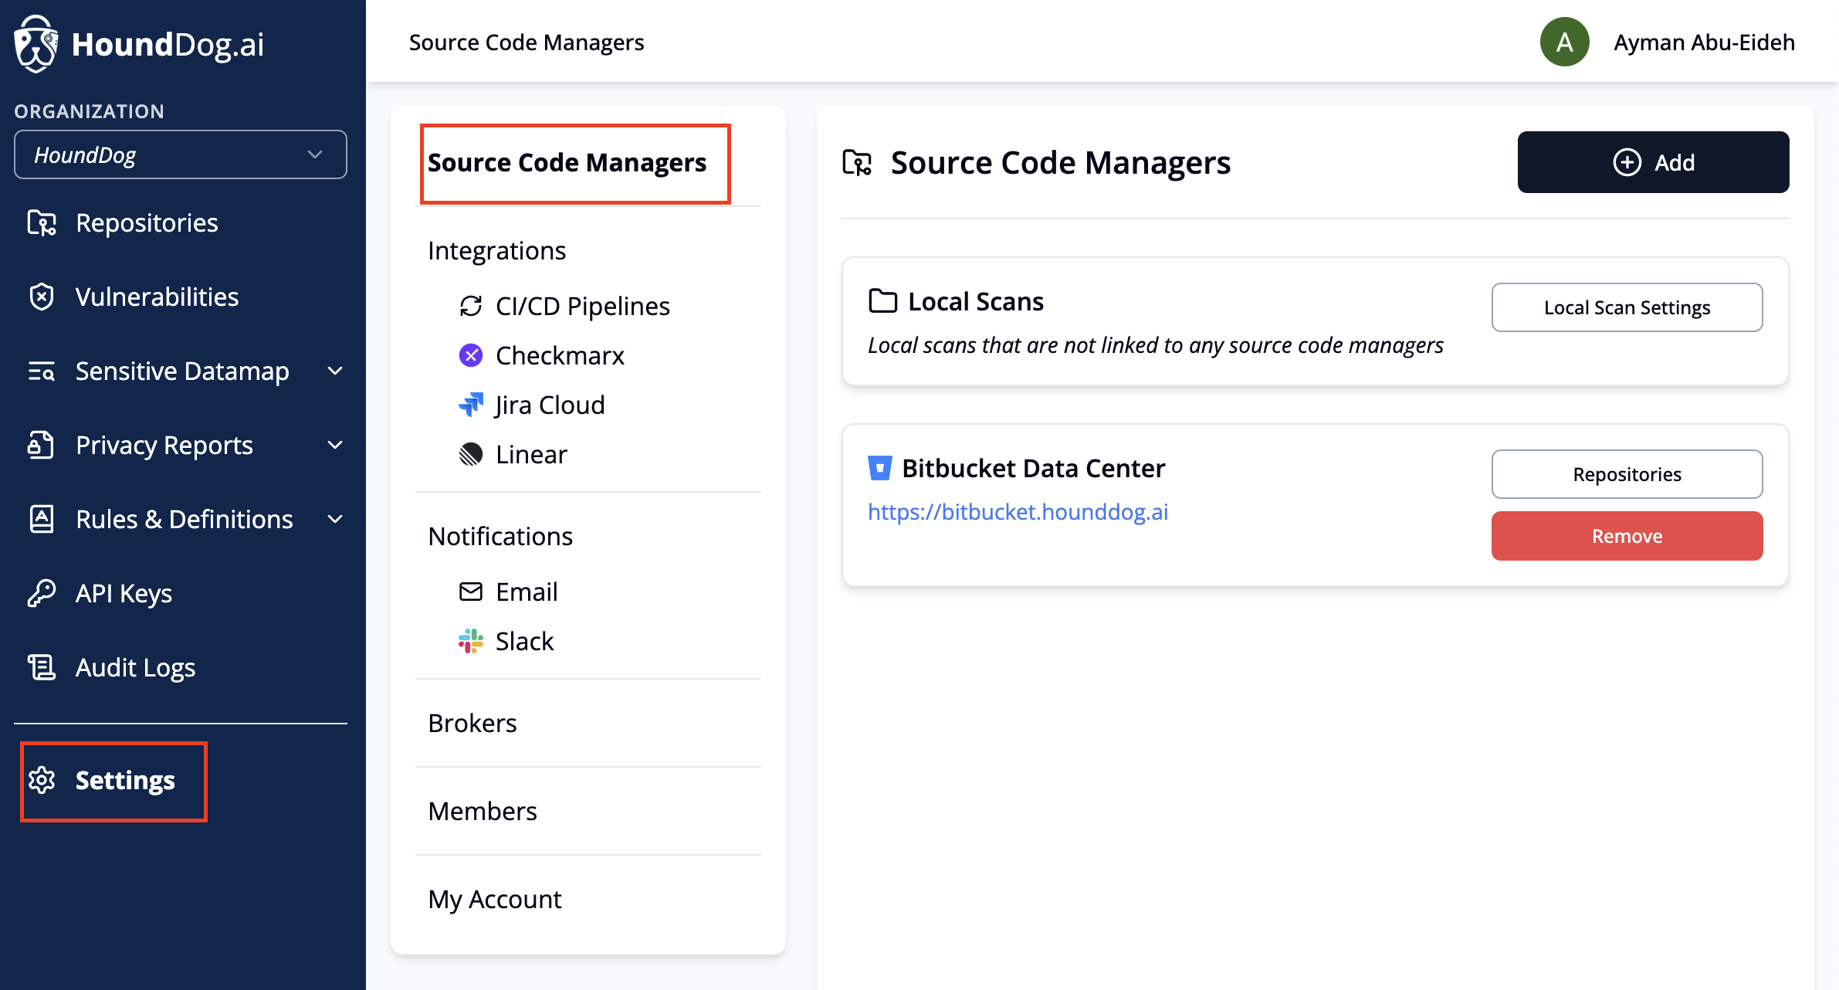Expand the Privacy Reports chevron
The image size is (1839, 990).
335,446
